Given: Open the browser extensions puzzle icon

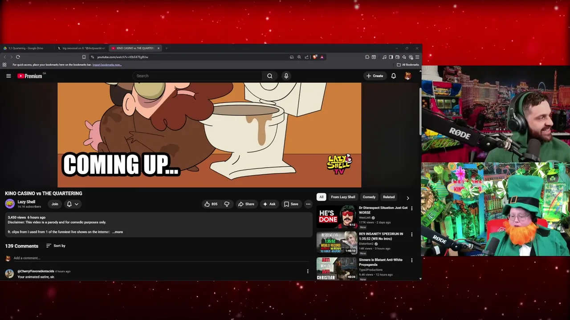Looking at the screenshot, I should (x=367, y=57).
